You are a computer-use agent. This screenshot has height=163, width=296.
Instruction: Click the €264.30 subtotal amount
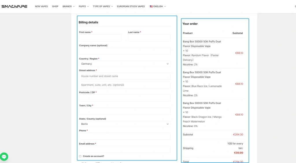[238, 134]
